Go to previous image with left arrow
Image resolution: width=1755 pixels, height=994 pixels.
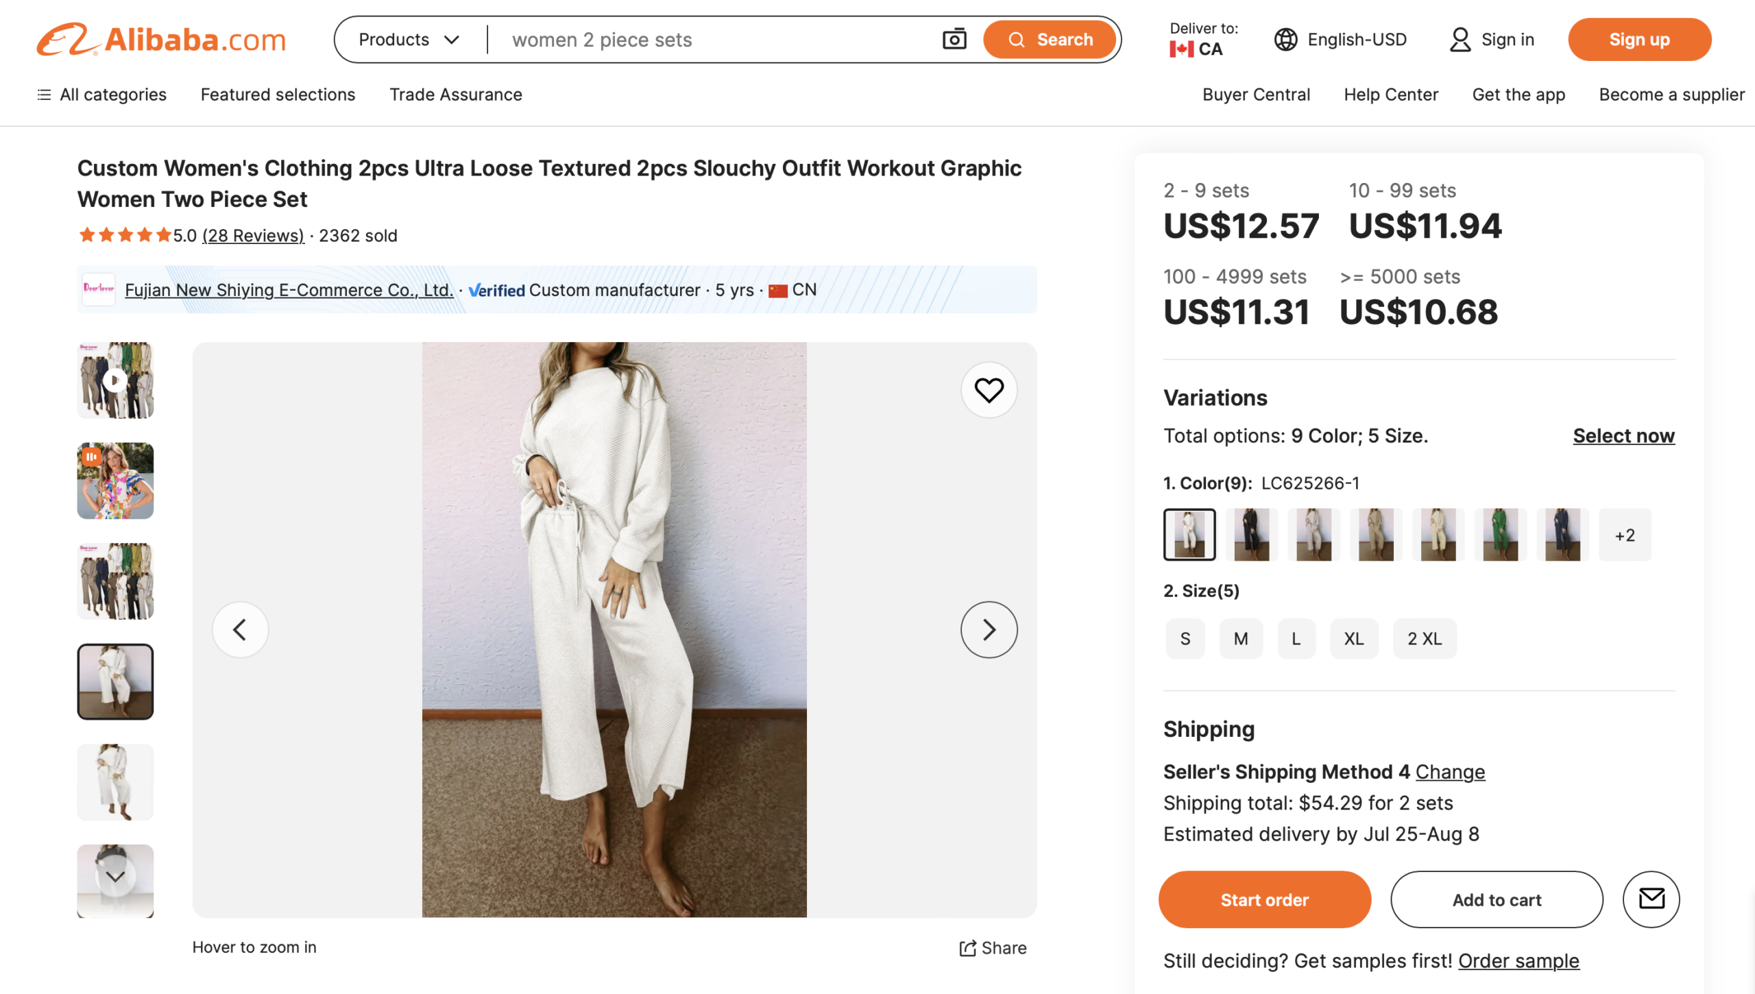click(x=240, y=629)
